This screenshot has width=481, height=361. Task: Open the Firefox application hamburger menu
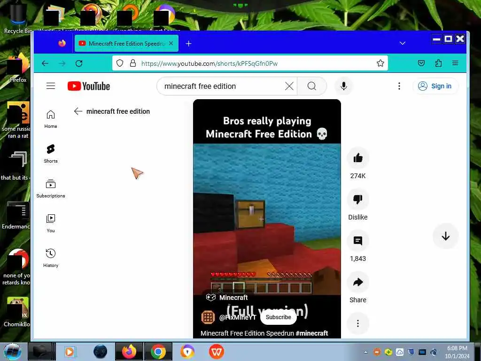click(x=455, y=63)
